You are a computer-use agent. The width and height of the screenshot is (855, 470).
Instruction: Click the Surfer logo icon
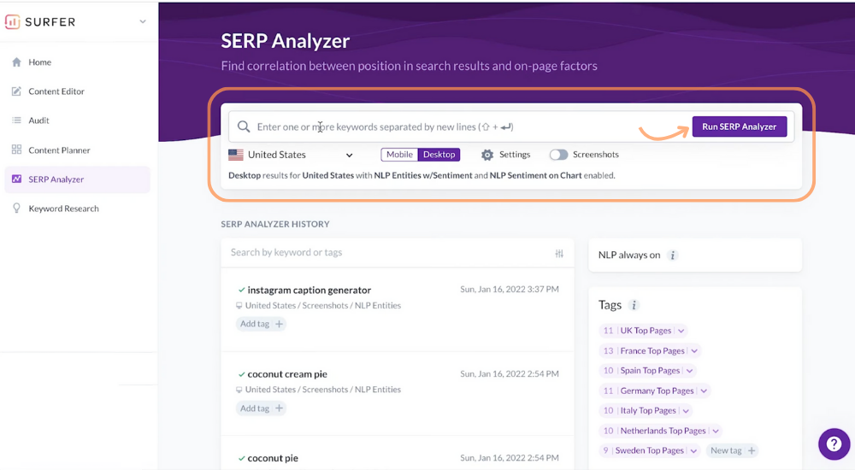[12, 22]
